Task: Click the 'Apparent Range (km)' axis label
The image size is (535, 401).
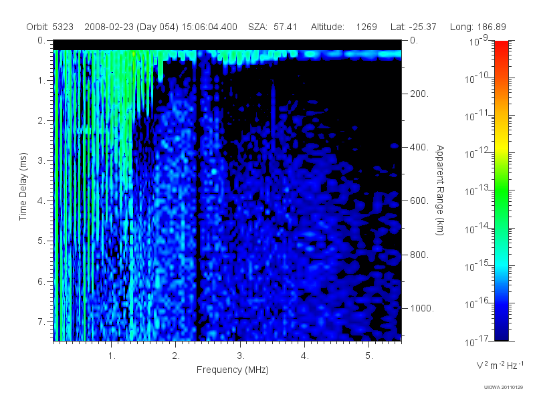Action: [x=440, y=190]
